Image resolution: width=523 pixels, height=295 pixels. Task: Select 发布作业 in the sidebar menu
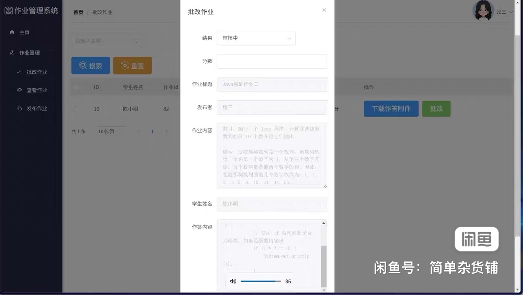click(x=36, y=108)
